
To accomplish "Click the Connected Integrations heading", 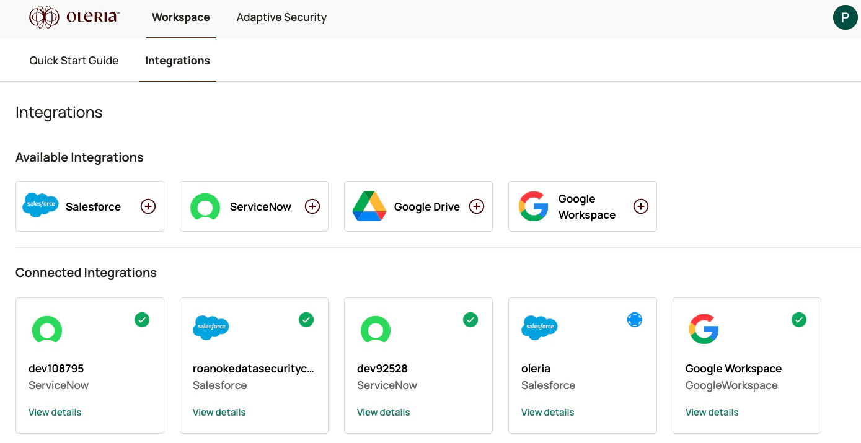I will (86, 273).
